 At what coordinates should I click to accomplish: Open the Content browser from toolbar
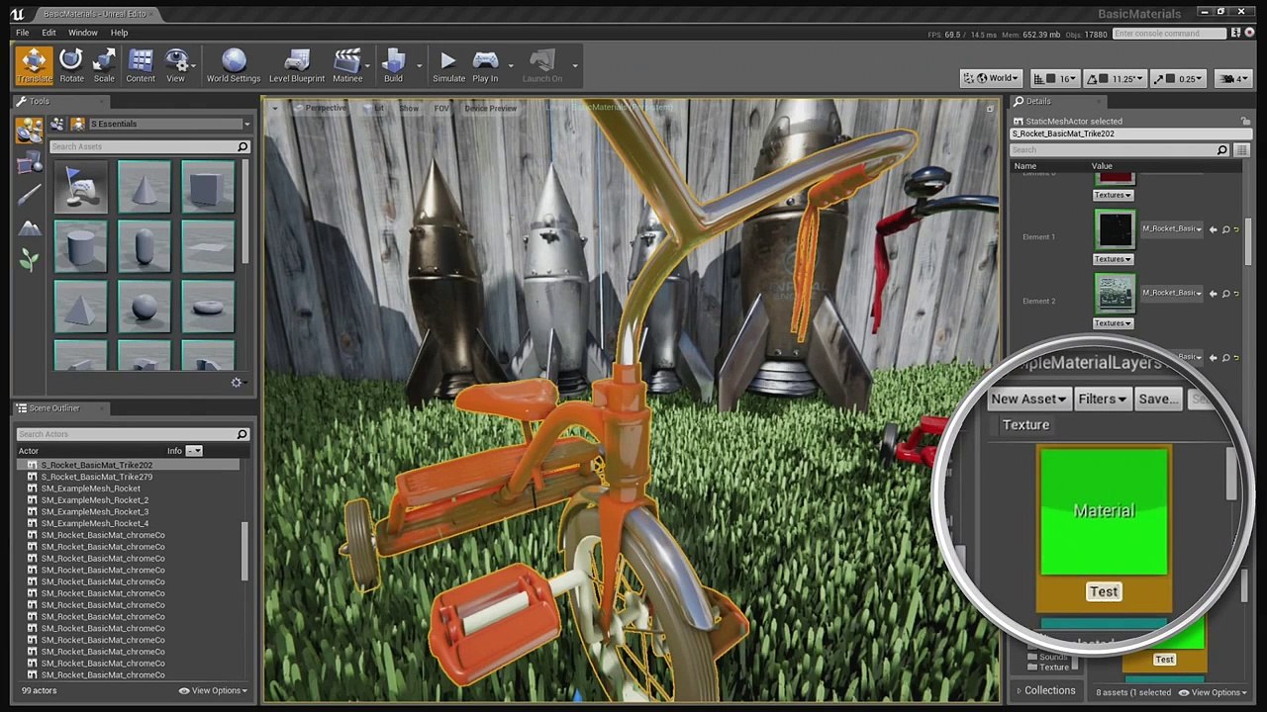click(x=141, y=65)
